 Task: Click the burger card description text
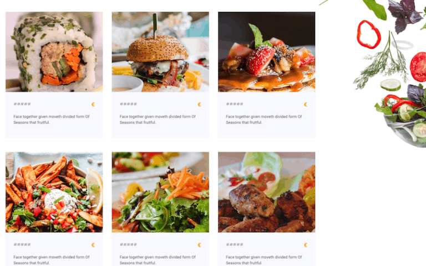[158, 119]
